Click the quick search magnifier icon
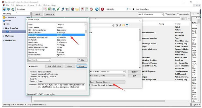 127,9
